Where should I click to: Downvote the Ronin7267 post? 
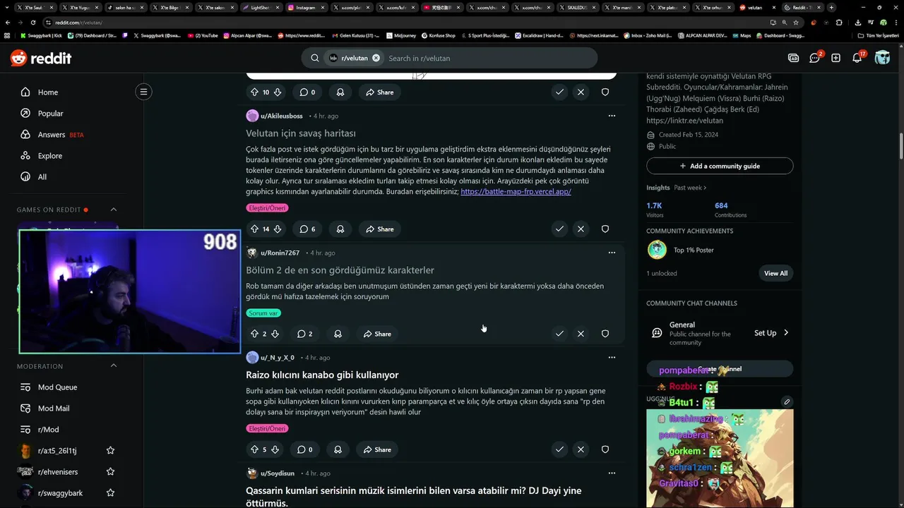275,334
